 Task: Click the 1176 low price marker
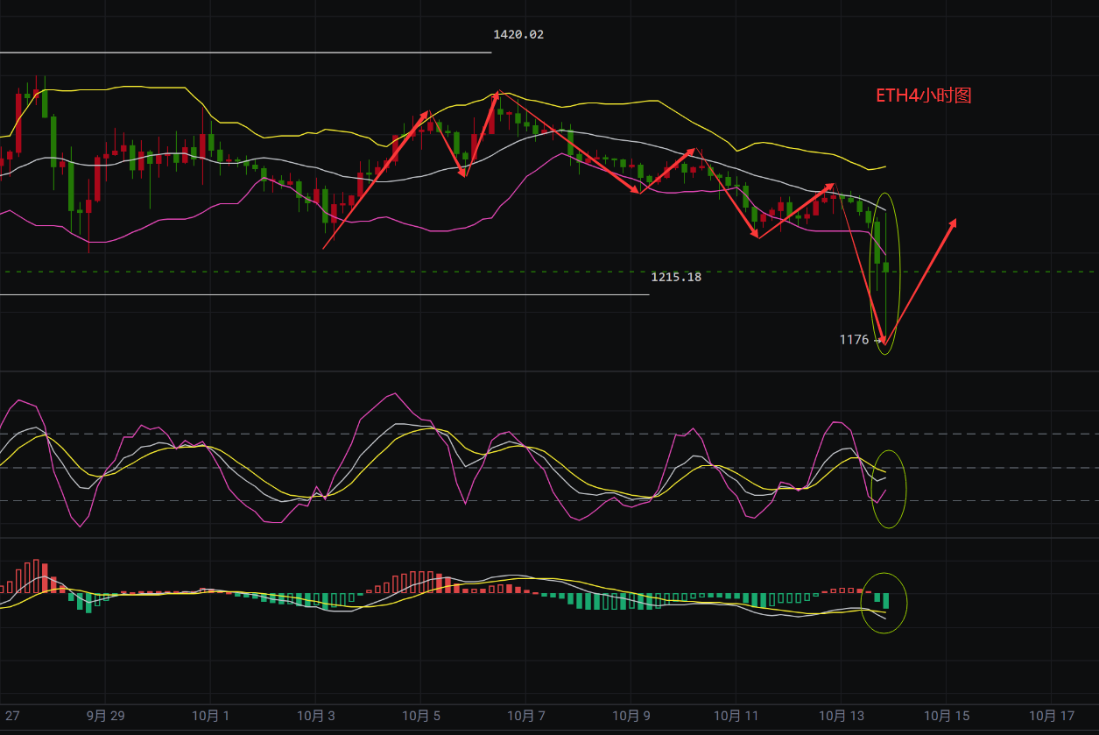[x=854, y=340]
